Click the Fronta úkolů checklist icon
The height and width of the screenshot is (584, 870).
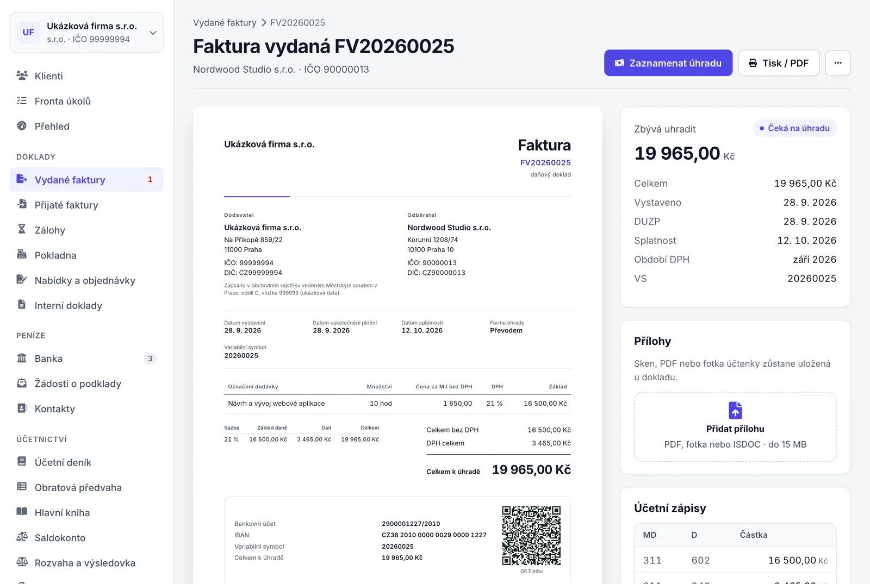(22, 101)
